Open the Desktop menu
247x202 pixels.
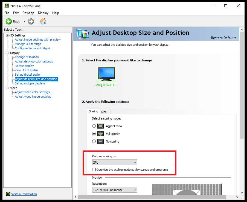[28, 13]
